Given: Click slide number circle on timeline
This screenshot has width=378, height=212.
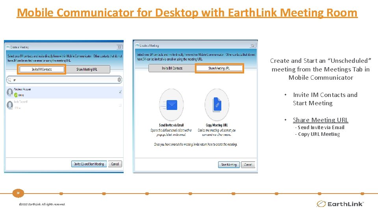Looking at the screenshot, I should tap(18, 193).
